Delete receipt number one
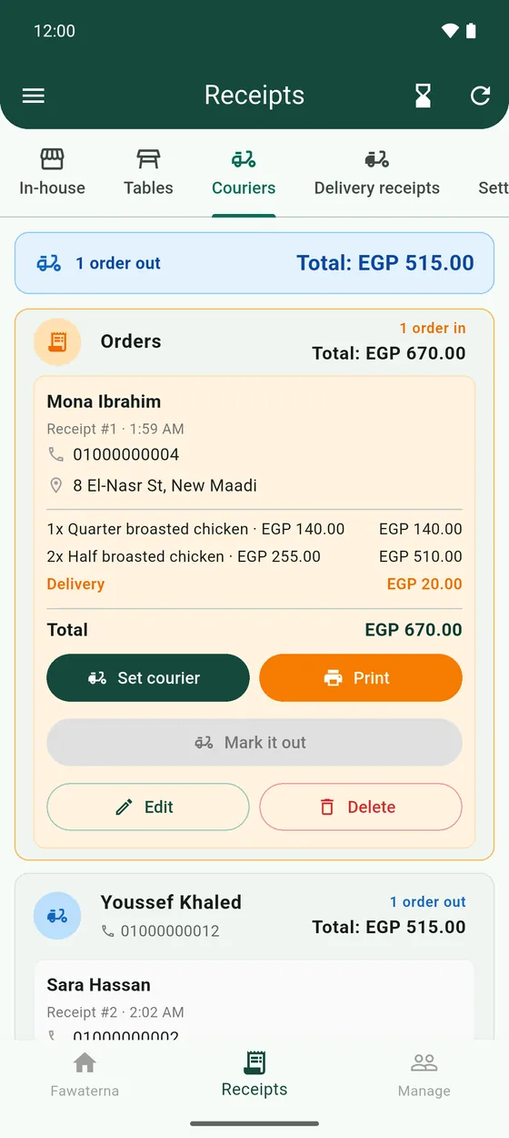The width and height of the screenshot is (509, 1138). tap(361, 808)
